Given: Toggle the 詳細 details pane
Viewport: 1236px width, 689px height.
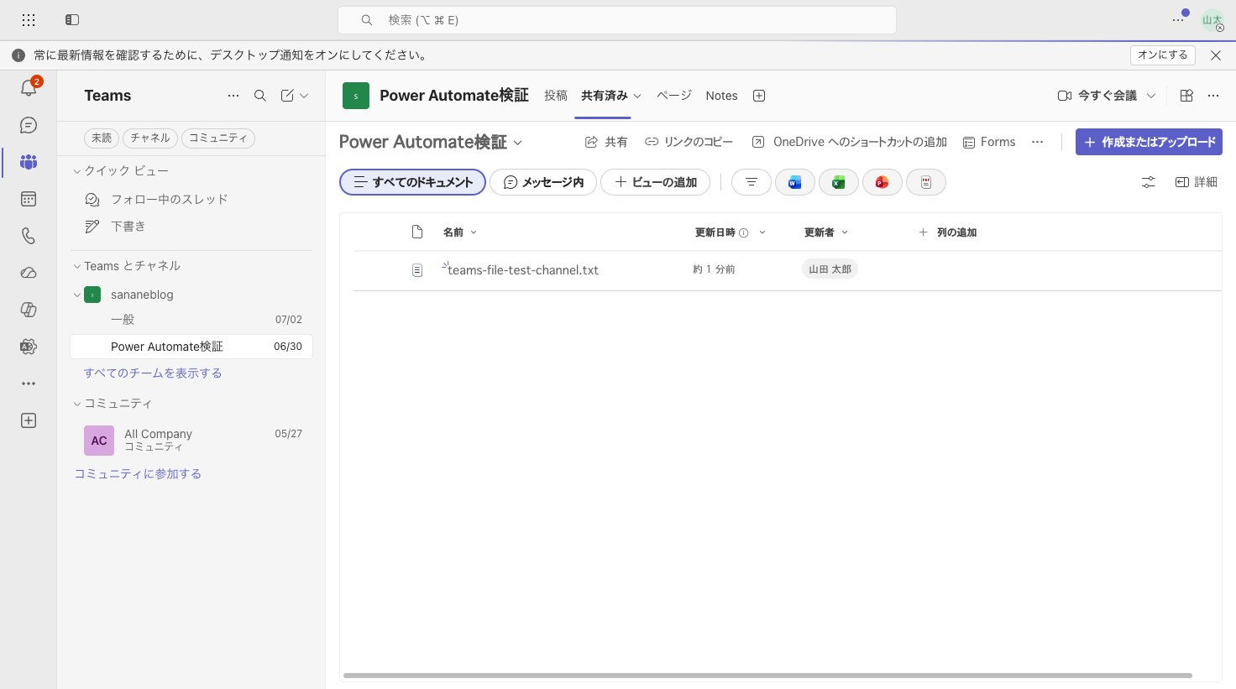Looking at the screenshot, I should click(x=1197, y=182).
